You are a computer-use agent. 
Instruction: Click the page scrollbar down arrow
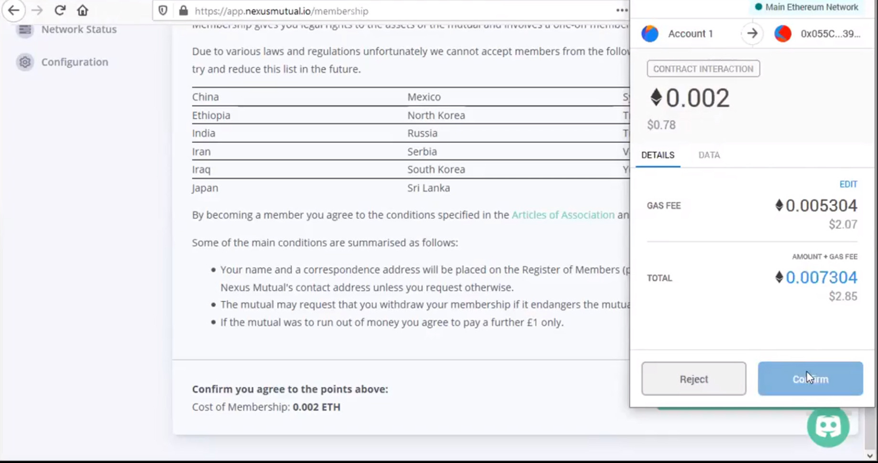pos(870,455)
